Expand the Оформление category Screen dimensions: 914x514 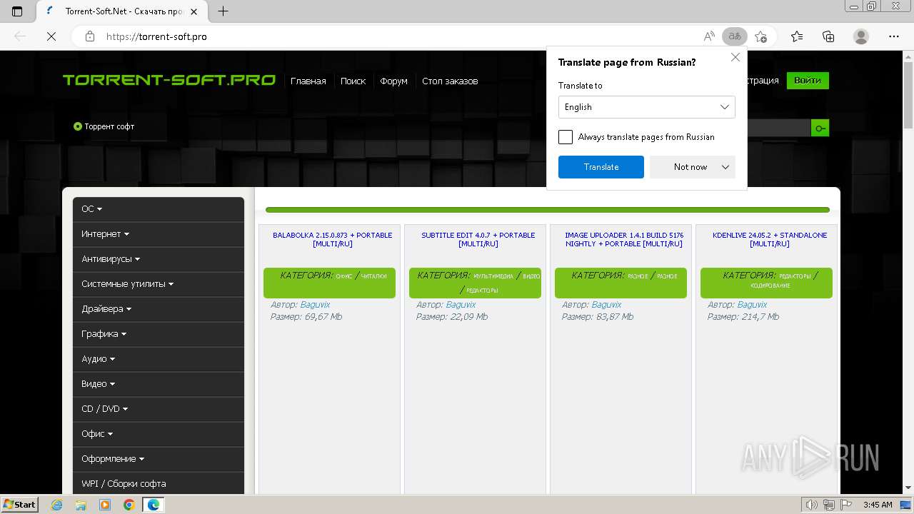point(159,459)
